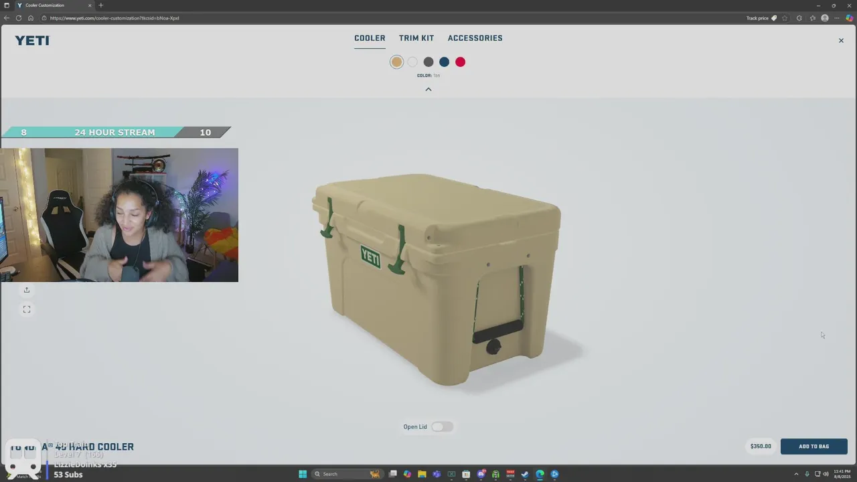The width and height of the screenshot is (857, 482).
Task: Click the yeti.com address bar URL
Action: click(x=114, y=18)
